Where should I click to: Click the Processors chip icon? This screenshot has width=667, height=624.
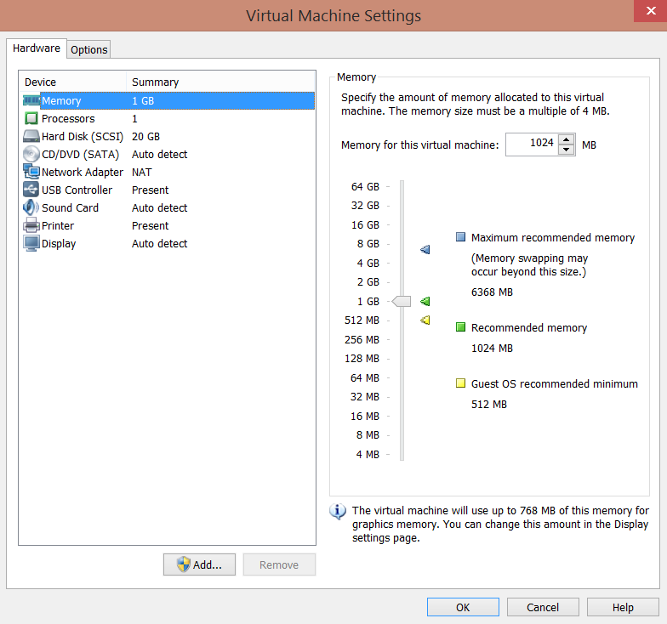tap(31, 119)
